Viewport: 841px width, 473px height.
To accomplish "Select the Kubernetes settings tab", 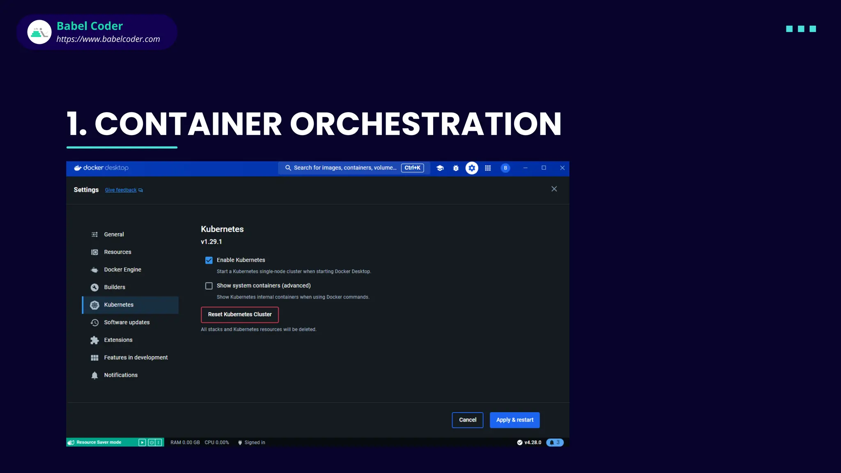I will point(131,305).
